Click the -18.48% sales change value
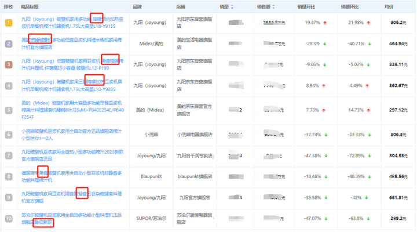The height and width of the screenshot is (232, 417). pyautogui.click(x=313, y=176)
